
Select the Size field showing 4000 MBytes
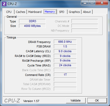point(32,26)
